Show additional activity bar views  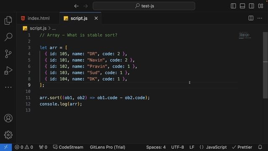(8, 87)
